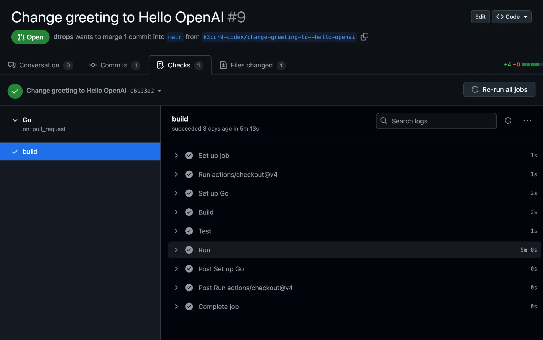Image resolution: width=543 pixels, height=340 pixels.
Task: Expand the Run step to view logs
Action: click(176, 250)
